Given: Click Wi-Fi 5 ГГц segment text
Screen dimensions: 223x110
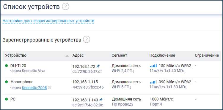Looking at the screenshot, I should pyautogui.click(x=121, y=87).
